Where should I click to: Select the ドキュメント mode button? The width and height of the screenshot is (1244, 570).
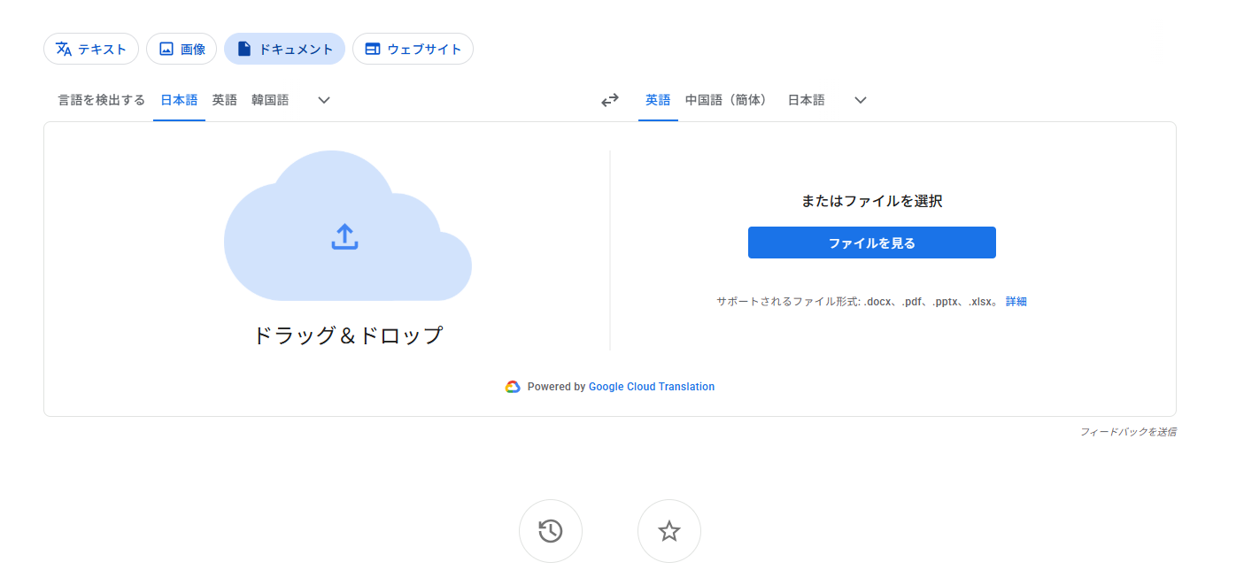point(284,49)
